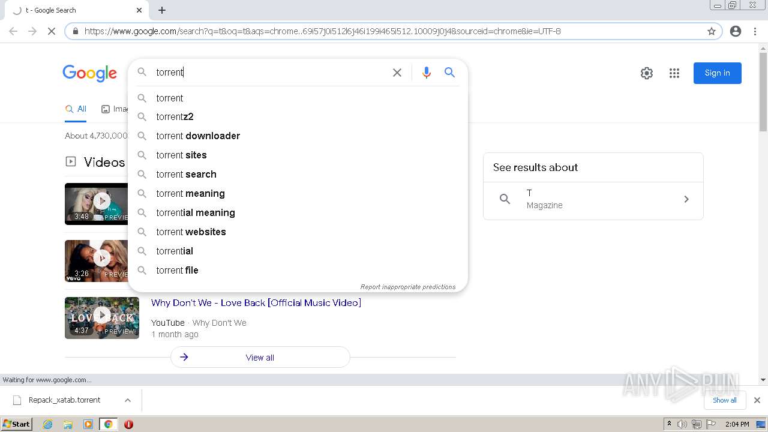Switch to the Images results tab
The width and height of the screenshot is (768, 432).
115,109
